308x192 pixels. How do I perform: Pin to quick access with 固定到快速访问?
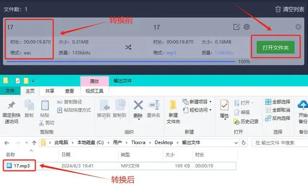tap(12, 112)
